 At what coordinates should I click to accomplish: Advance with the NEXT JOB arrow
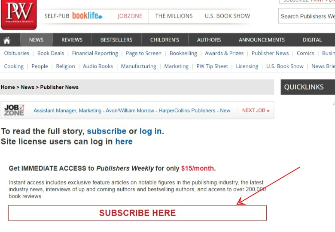click(x=256, y=111)
